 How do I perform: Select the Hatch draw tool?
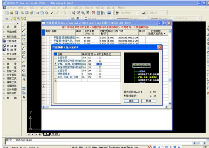24,88
